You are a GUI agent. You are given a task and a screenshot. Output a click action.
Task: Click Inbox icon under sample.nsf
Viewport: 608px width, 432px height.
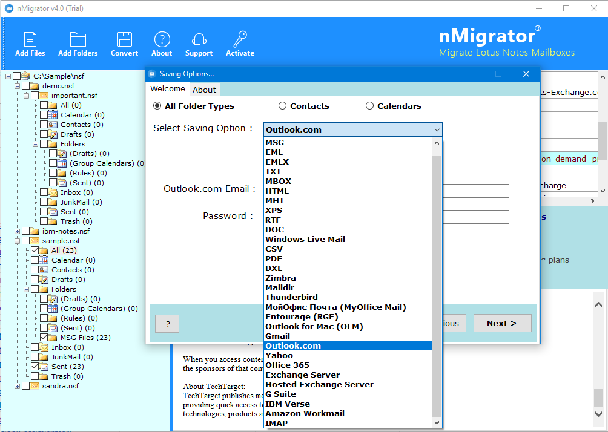[x=44, y=347]
